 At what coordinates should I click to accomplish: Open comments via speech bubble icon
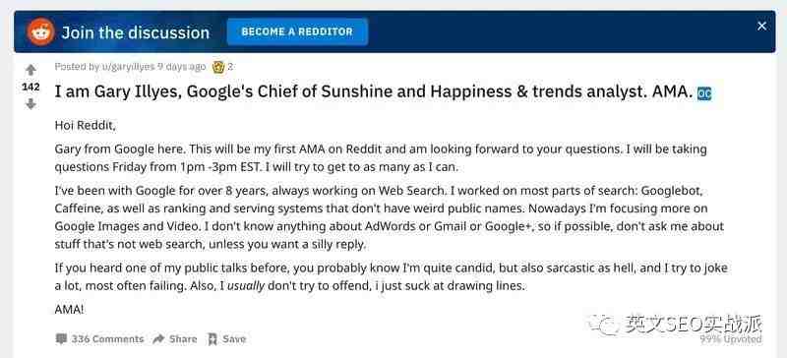click(61, 339)
